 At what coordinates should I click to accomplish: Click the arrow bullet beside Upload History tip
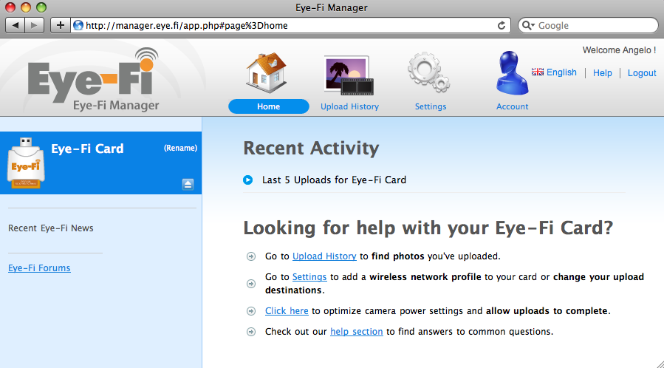251,256
